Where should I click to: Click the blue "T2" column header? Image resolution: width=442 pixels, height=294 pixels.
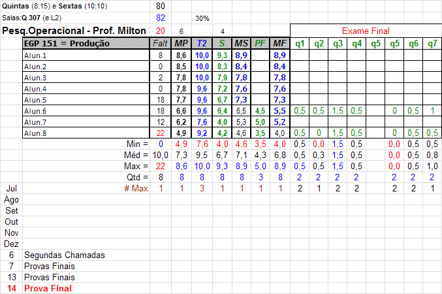[202, 44]
